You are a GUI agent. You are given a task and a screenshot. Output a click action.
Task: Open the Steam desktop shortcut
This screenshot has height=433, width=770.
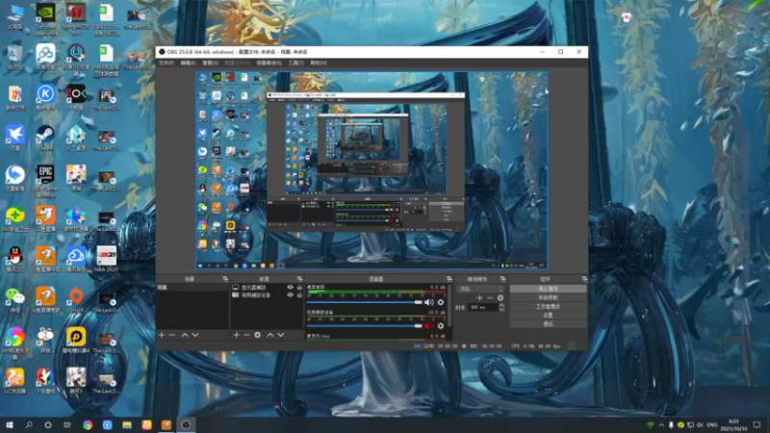tap(45, 138)
